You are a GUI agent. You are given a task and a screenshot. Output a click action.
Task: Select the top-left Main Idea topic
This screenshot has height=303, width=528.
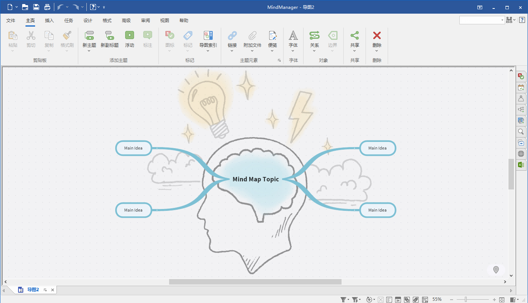pos(133,148)
